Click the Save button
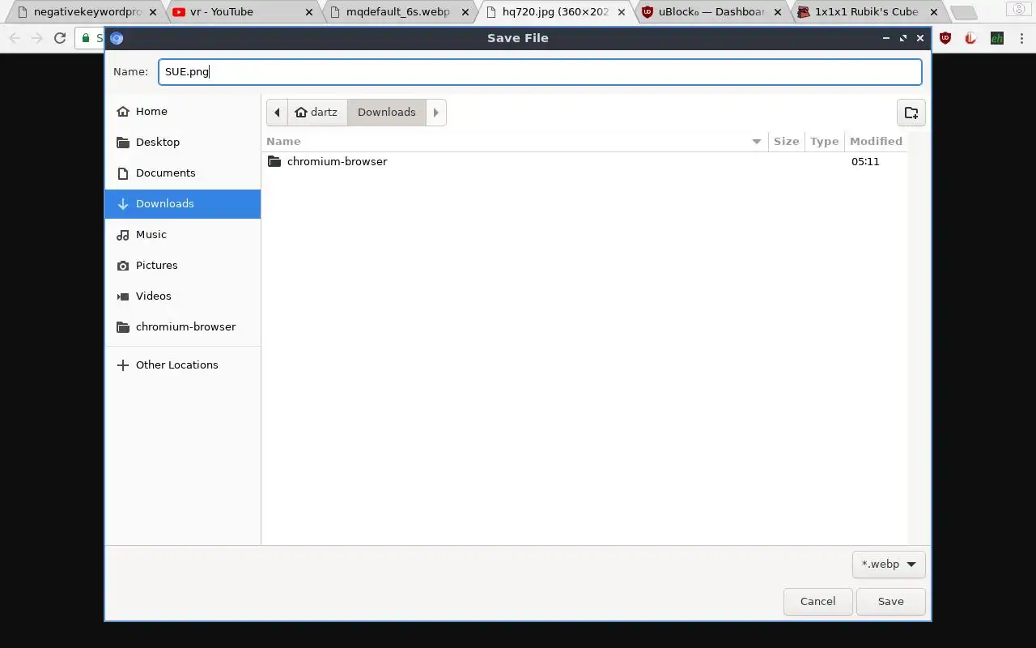Image resolution: width=1036 pixels, height=648 pixels. (x=890, y=601)
